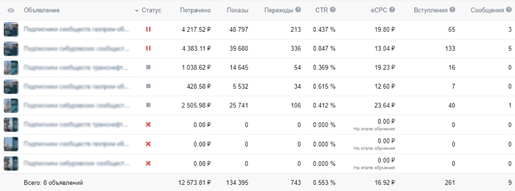Click the help icon next to Сообщения
Image resolution: width=515 pixels, height=191 pixels.
(508, 10)
